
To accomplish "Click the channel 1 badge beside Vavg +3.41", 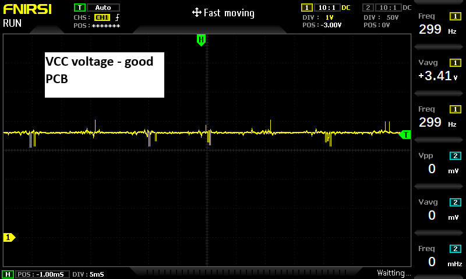I will (456, 63).
